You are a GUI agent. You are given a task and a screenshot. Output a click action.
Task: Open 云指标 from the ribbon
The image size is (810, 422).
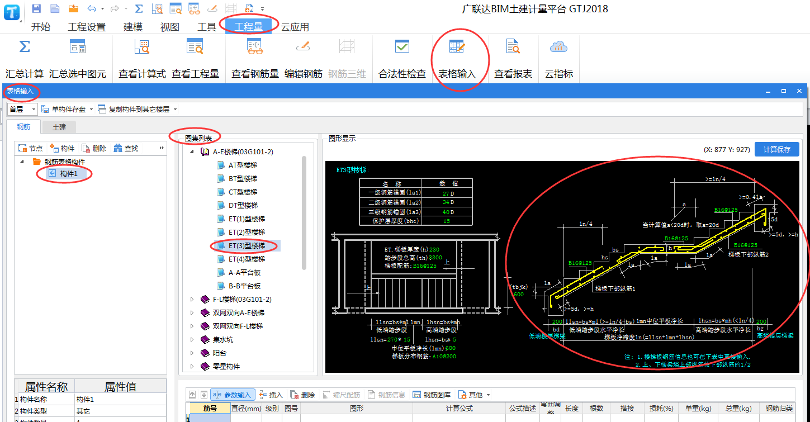click(559, 59)
